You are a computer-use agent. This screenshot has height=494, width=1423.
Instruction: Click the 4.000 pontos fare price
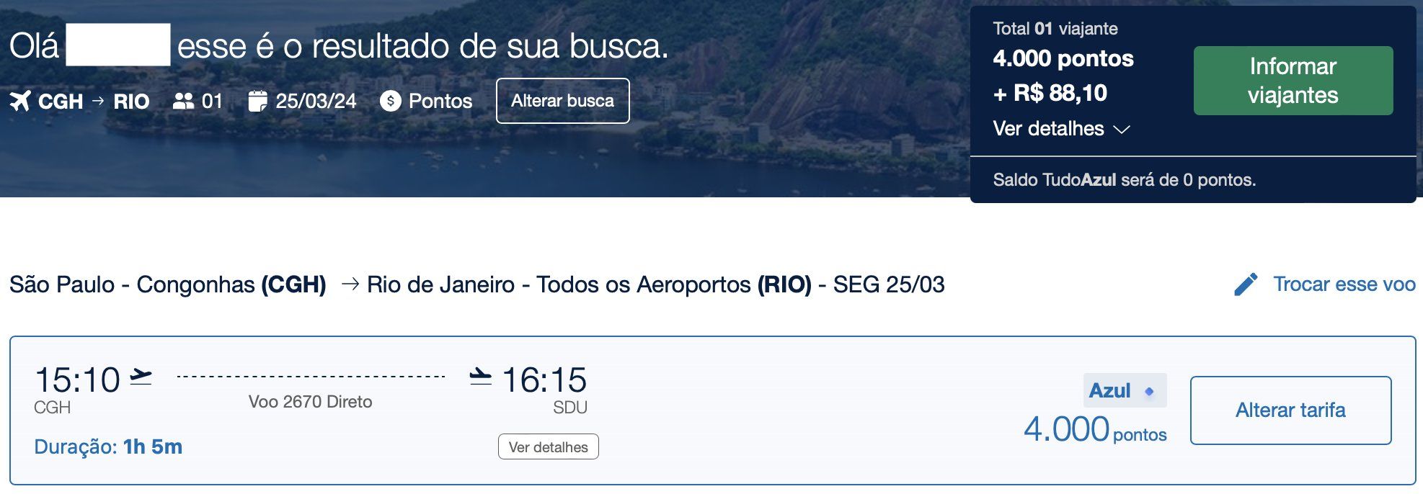click(1095, 430)
